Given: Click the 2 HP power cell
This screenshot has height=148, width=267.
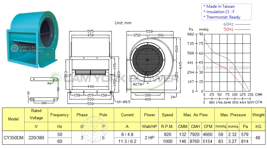Looking at the screenshot, I should tap(150, 138).
